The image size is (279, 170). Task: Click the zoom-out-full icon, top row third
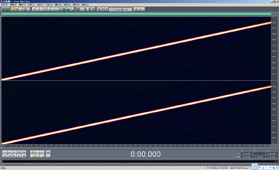tap(42, 152)
